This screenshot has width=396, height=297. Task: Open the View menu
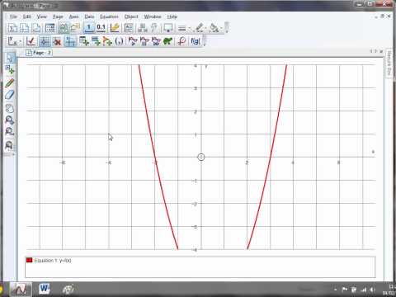(42, 16)
